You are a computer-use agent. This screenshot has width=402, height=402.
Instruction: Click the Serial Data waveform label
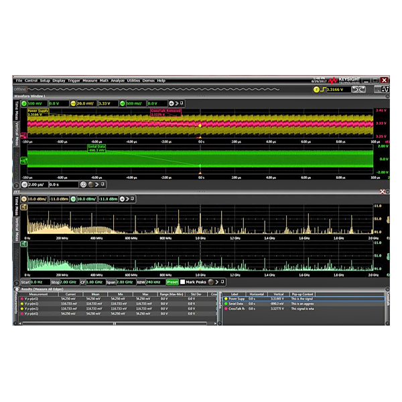pyautogui.click(x=96, y=148)
